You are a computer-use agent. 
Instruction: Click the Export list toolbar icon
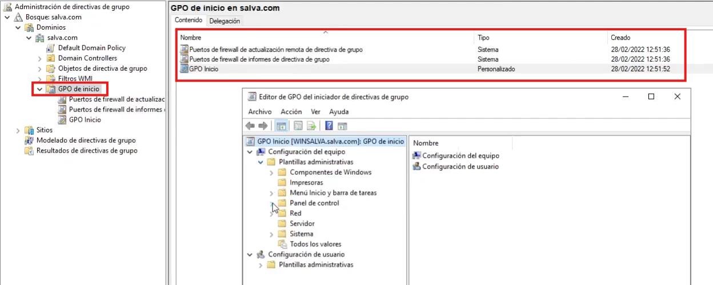point(312,126)
